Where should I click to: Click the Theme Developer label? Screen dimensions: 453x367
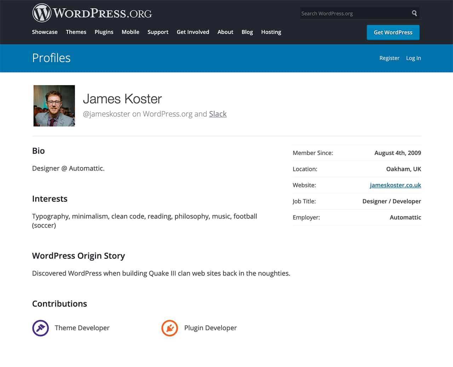coord(82,328)
